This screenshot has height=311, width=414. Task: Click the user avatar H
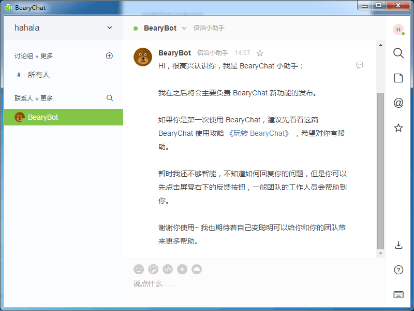coord(398,30)
